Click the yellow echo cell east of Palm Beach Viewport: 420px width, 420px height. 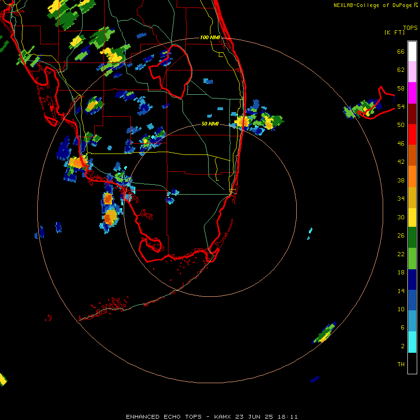268,122
